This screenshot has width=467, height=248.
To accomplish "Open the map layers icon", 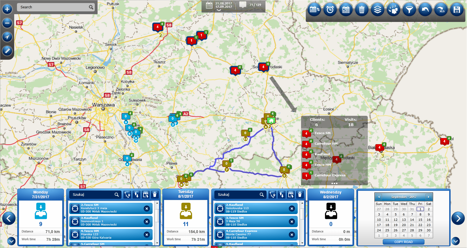I will pyautogui.click(x=377, y=10).
